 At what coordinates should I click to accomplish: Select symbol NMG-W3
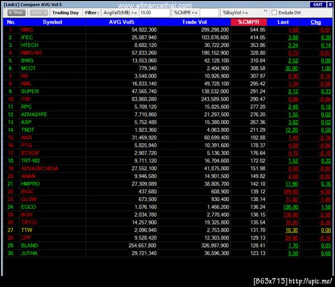coord(31,53)
